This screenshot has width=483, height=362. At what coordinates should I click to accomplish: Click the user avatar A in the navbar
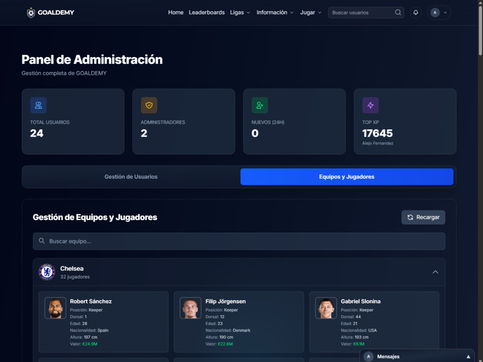point(435,13)
